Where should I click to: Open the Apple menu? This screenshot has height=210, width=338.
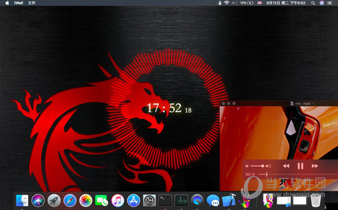[x=7, y=3]
